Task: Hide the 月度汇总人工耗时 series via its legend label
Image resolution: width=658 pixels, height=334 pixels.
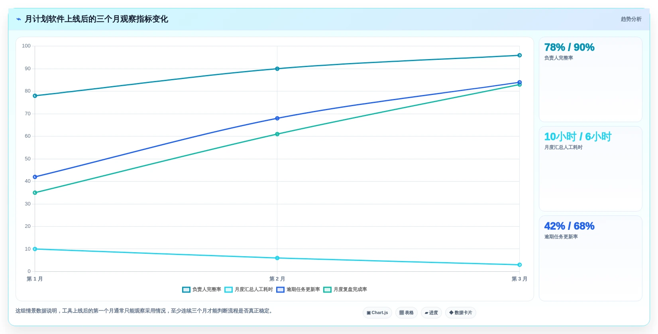Action: click(253, 290)
